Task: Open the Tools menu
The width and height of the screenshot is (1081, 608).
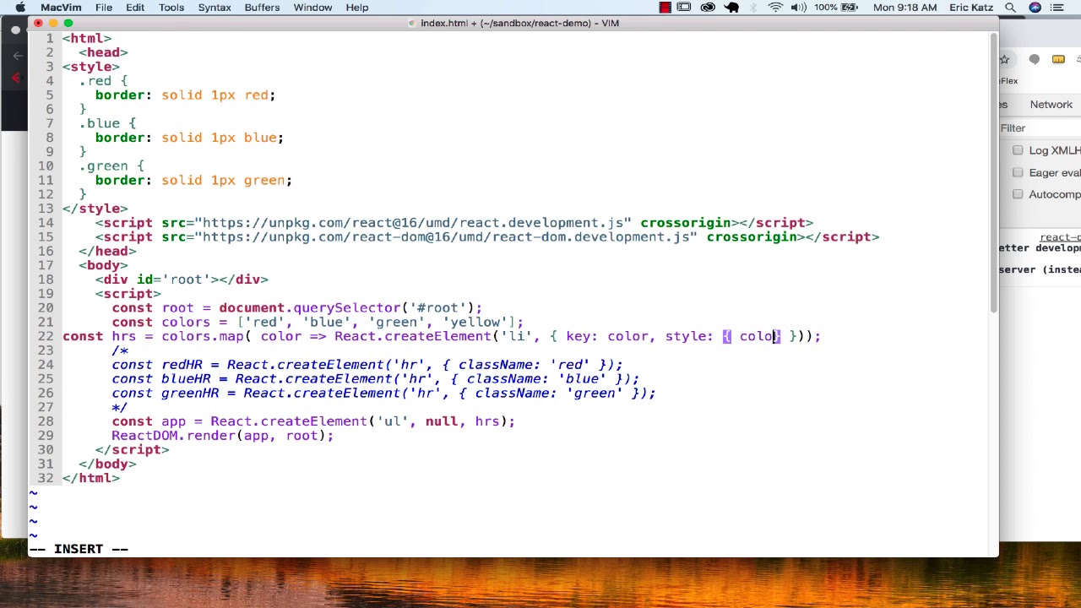Action: click(x=171, y=8)
